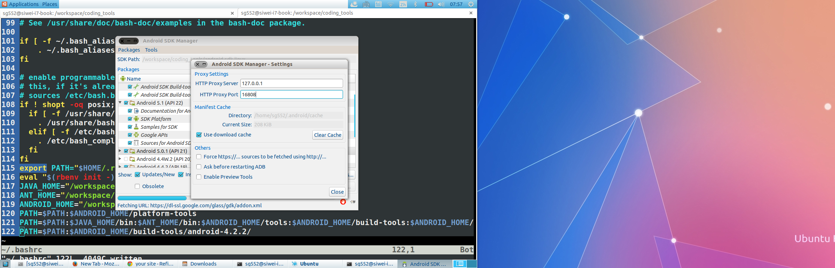
Task: Open the Places menu in top panel
Action: pos(50,4)
